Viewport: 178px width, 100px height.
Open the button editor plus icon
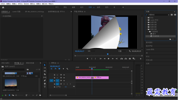[140, 59]
